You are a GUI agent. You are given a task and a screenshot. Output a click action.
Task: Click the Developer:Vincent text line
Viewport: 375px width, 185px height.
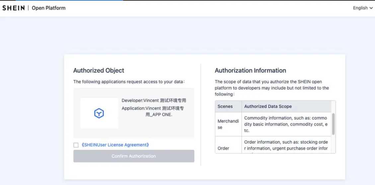click(154, 100)
